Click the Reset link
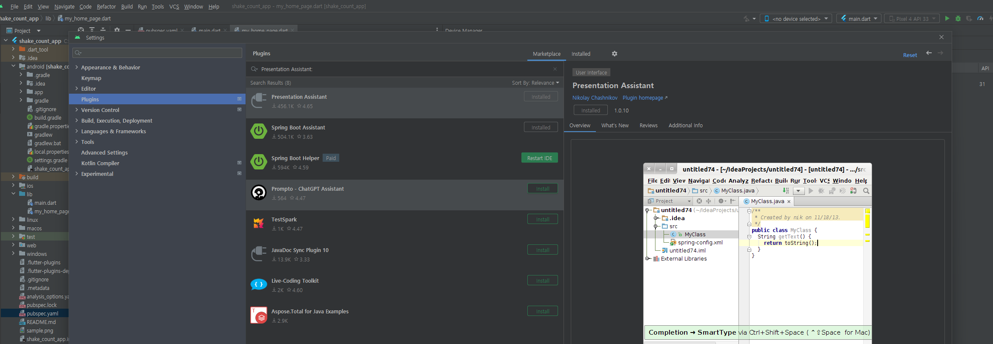This screenshot has width=993, height=344. pos(910,55)
